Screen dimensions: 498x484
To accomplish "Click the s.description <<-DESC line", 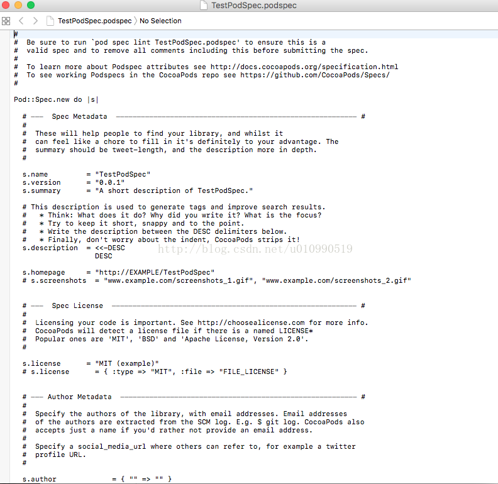I will [x=74, y=248].
